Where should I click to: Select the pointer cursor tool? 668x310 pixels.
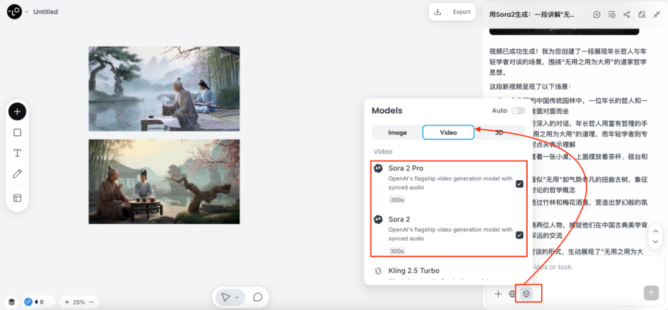(x=226, y=297)
